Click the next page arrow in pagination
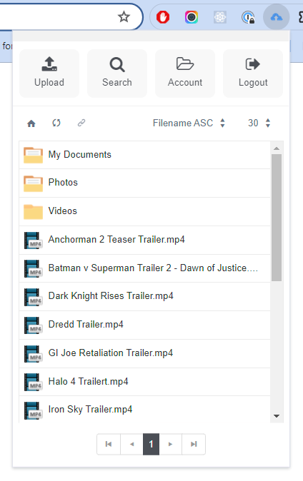This screenshot has height=481, width=303. (x=171, y=444)
